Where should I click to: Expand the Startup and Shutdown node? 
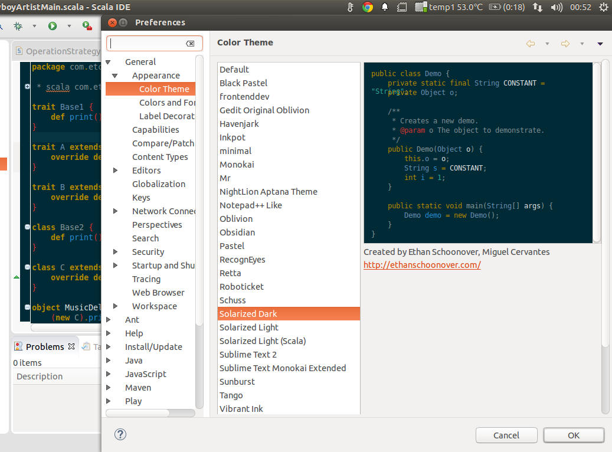(115, 266)
